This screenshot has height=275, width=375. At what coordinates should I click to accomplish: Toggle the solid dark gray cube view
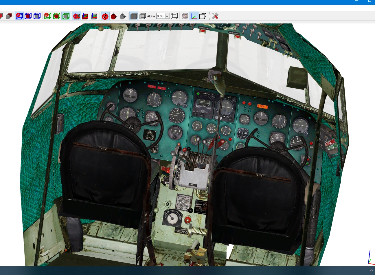pos(134,16)
